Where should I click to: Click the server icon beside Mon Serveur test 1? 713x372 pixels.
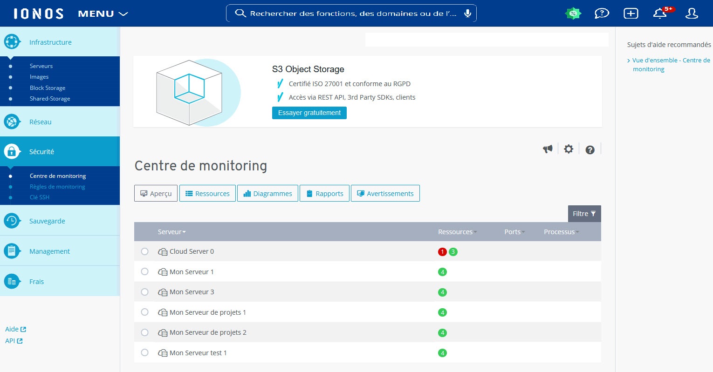[x=163, y=353]
